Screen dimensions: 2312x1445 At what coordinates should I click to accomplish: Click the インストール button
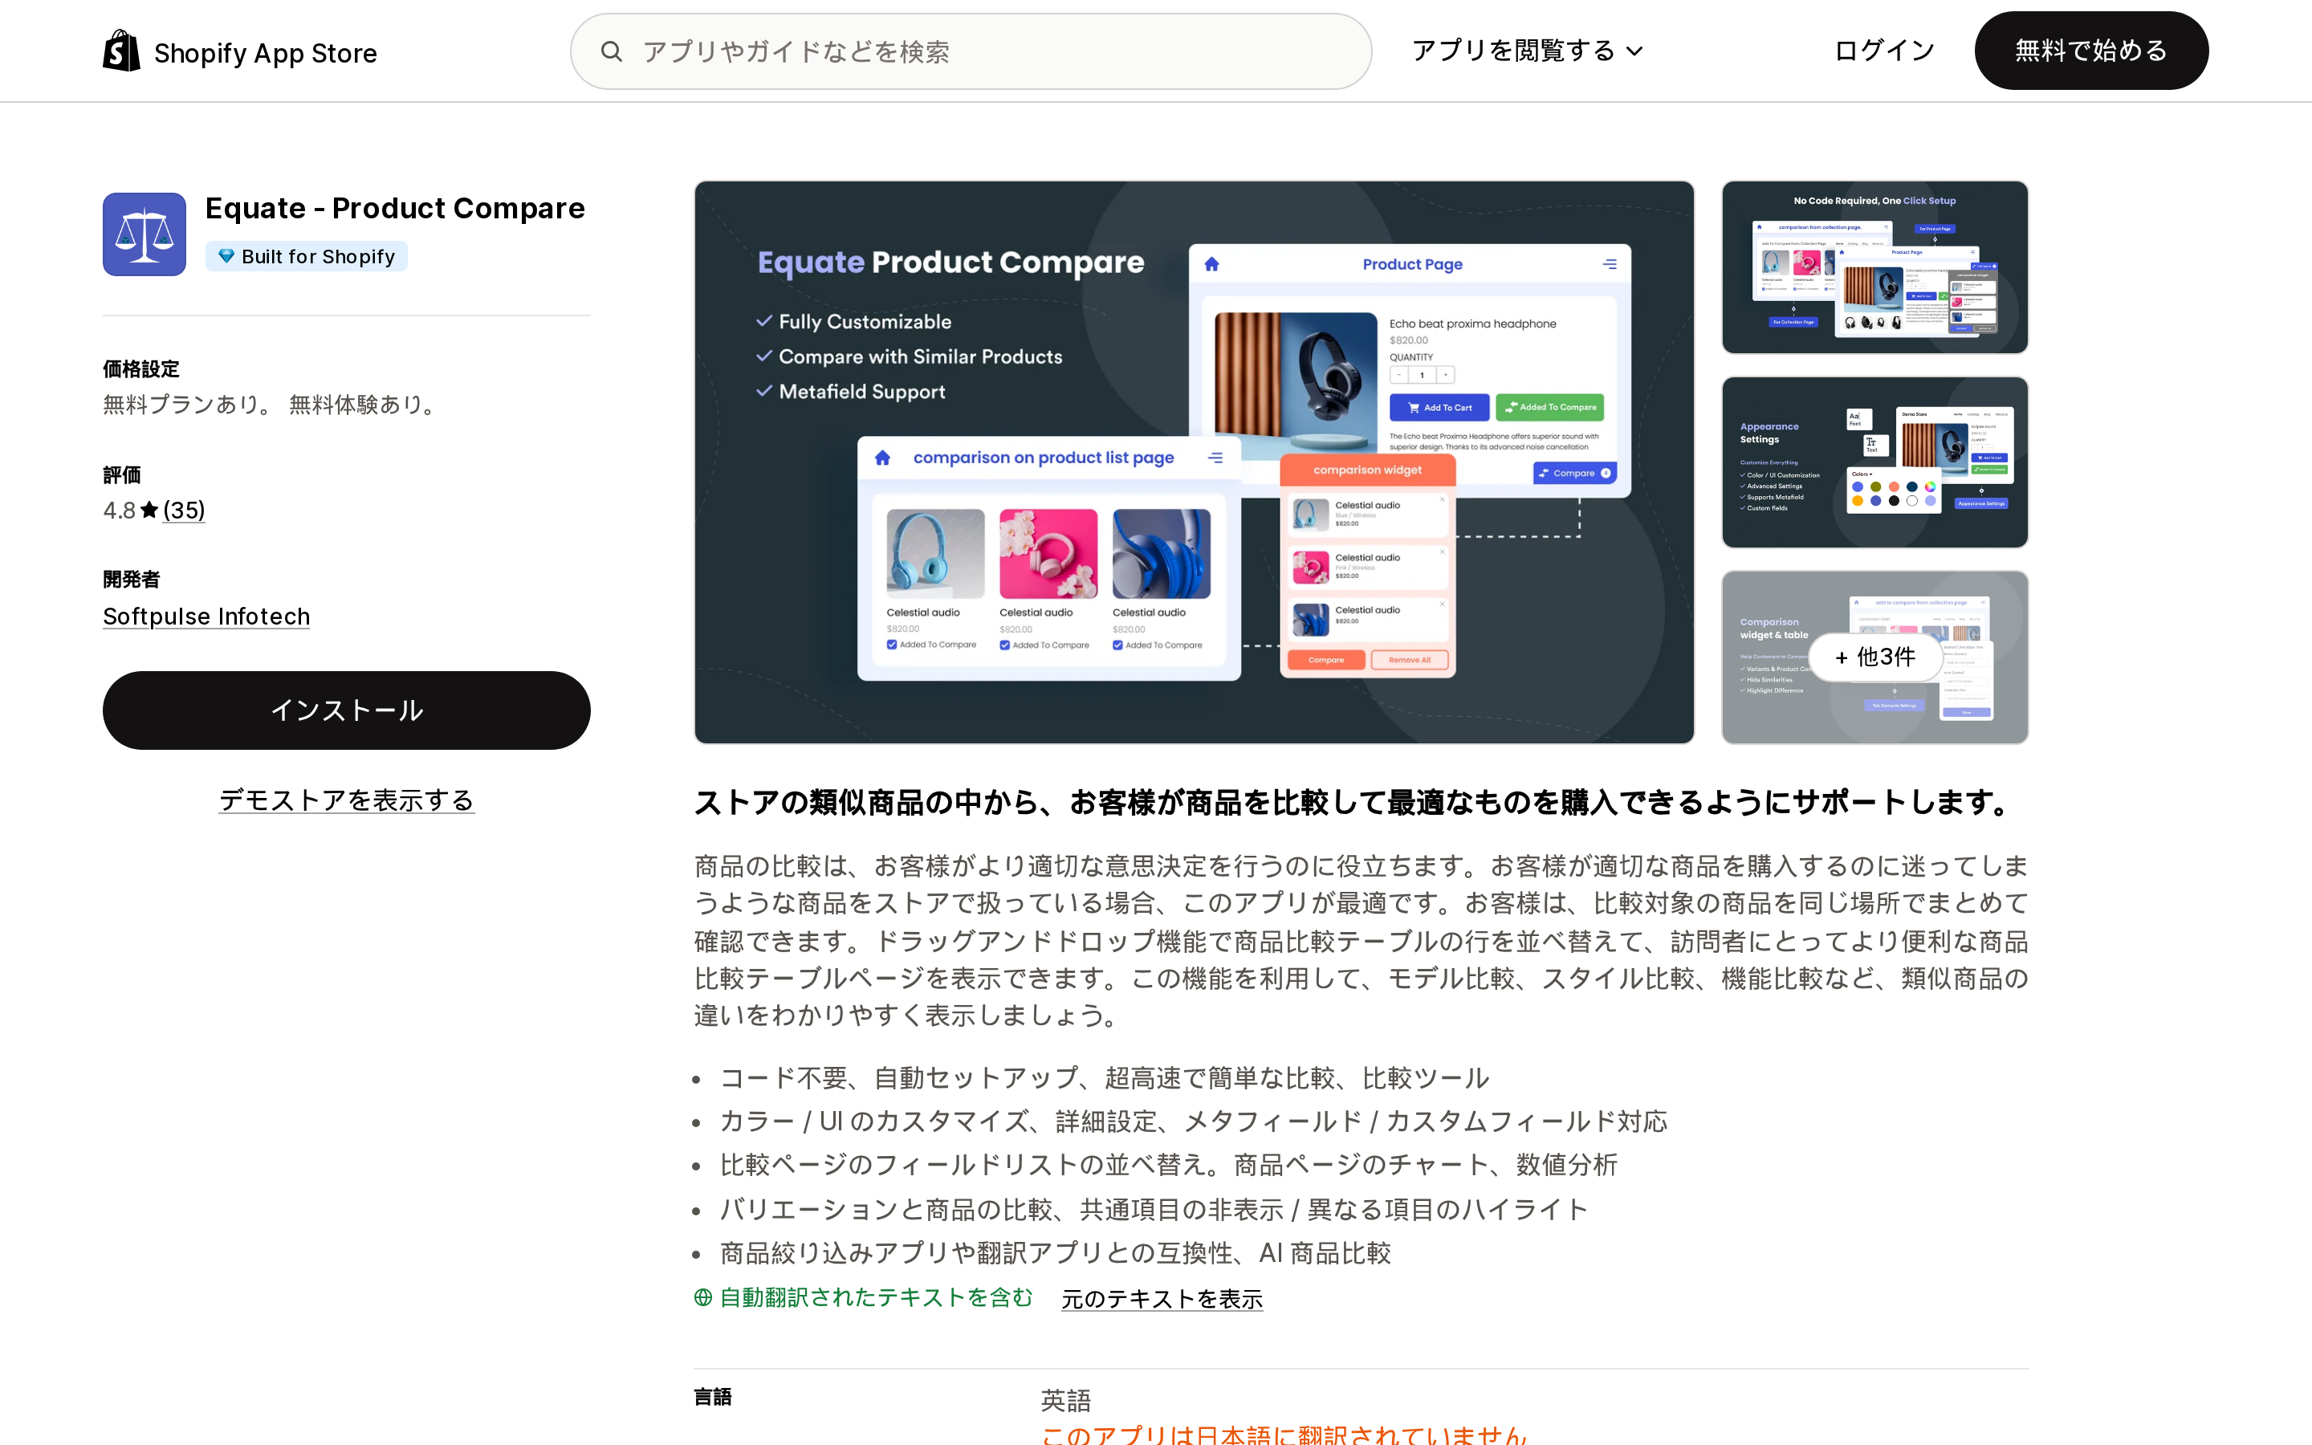[347, 710]
